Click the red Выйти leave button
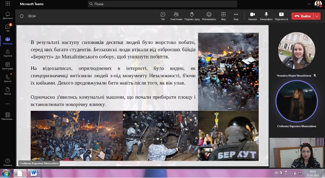325x178 pixels. [302, 16]
